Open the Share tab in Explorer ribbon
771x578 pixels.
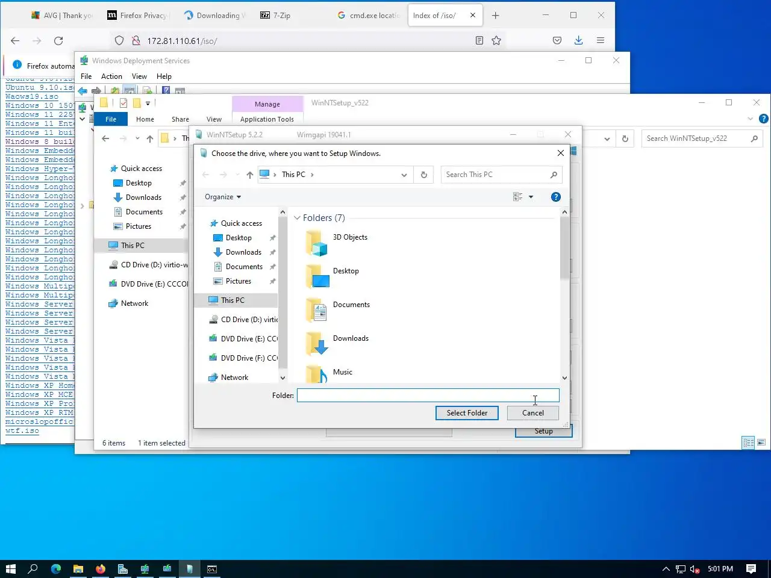click(x=180, y=119)
